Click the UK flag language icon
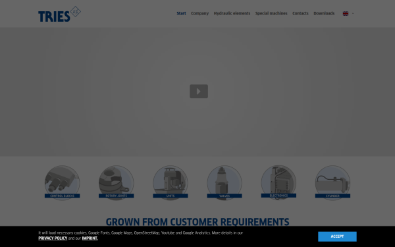 346,14
